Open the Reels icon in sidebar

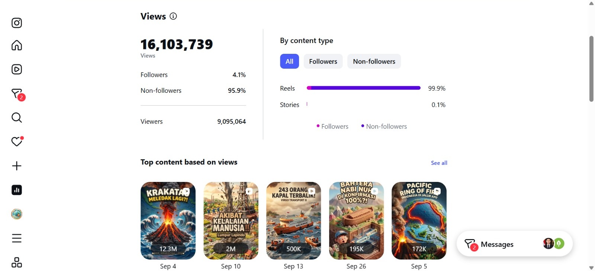tap(17, 69)
